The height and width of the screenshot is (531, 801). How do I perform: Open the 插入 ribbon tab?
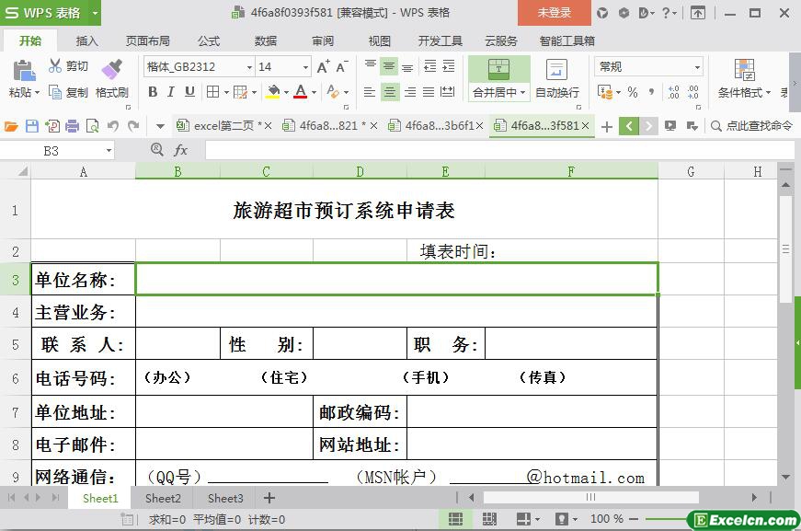pos(86,40)
